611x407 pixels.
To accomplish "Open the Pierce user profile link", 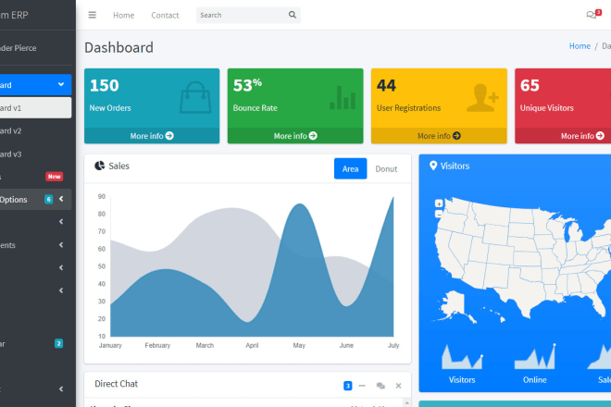I will pyautogui.click(x=19, y=48).
